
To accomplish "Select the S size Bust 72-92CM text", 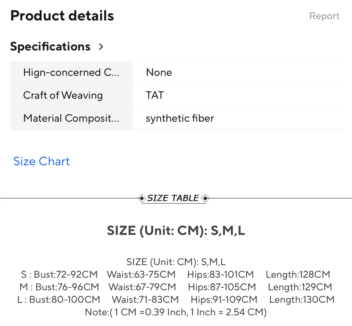I will pos(65,274).
